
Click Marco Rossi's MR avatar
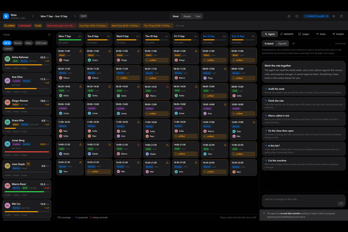point(7,186)
